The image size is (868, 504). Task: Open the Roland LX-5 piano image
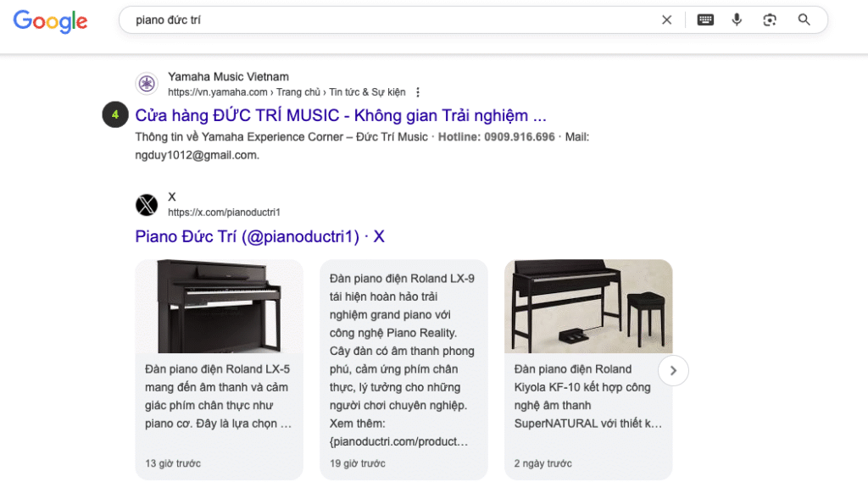click(219, 306)
